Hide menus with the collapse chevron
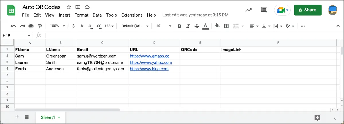 (x=338, y=26)
